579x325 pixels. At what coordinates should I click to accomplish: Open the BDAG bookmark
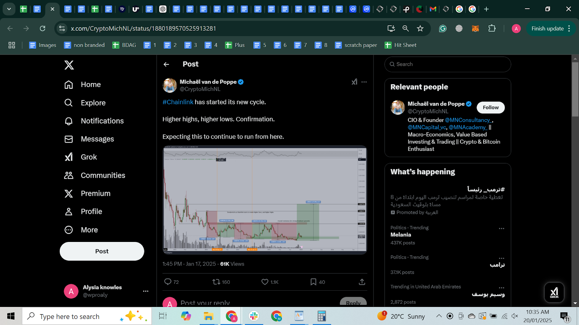coord(124,45)
